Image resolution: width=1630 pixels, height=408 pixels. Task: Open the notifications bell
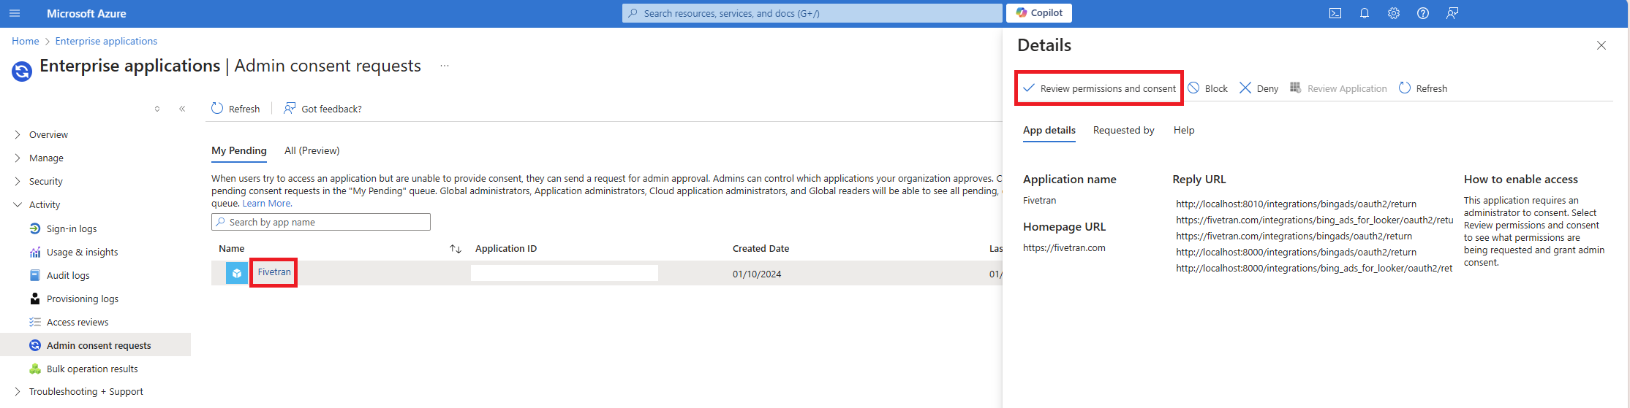tap(1364, 13)
